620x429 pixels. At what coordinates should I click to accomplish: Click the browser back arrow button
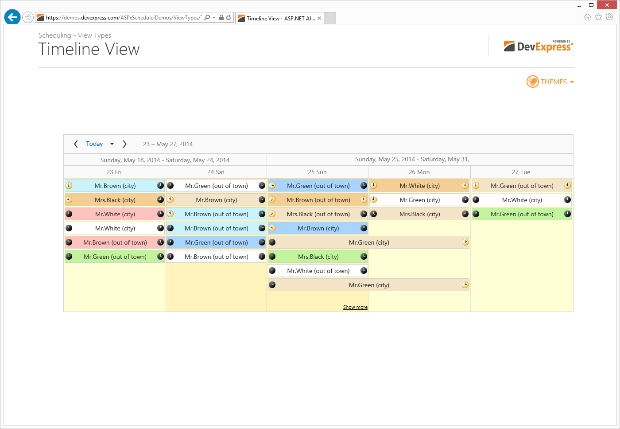click(12, 17)
